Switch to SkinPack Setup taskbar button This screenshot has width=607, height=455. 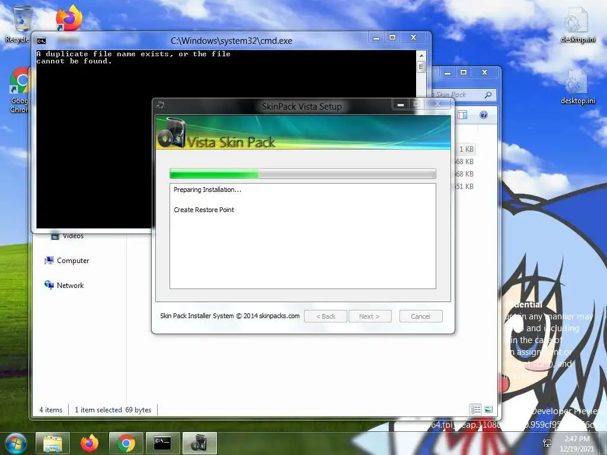pos(199,443)
